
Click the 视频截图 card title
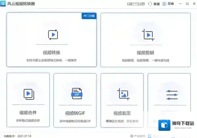(x=122, y=113)
